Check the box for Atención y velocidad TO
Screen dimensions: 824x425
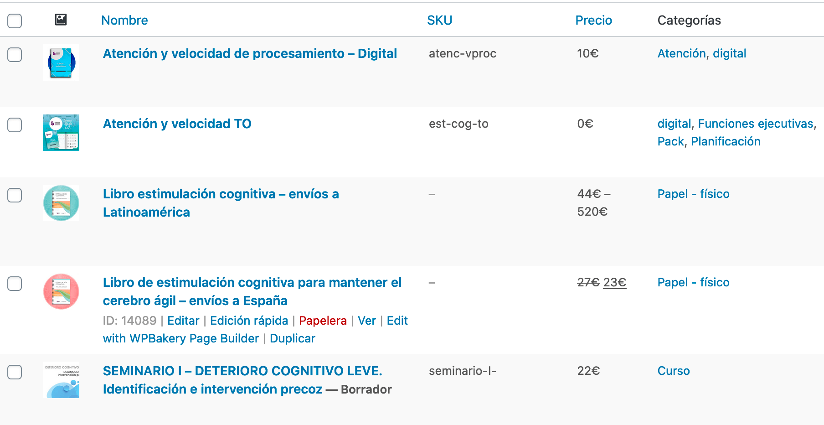(x=15, y=125)
